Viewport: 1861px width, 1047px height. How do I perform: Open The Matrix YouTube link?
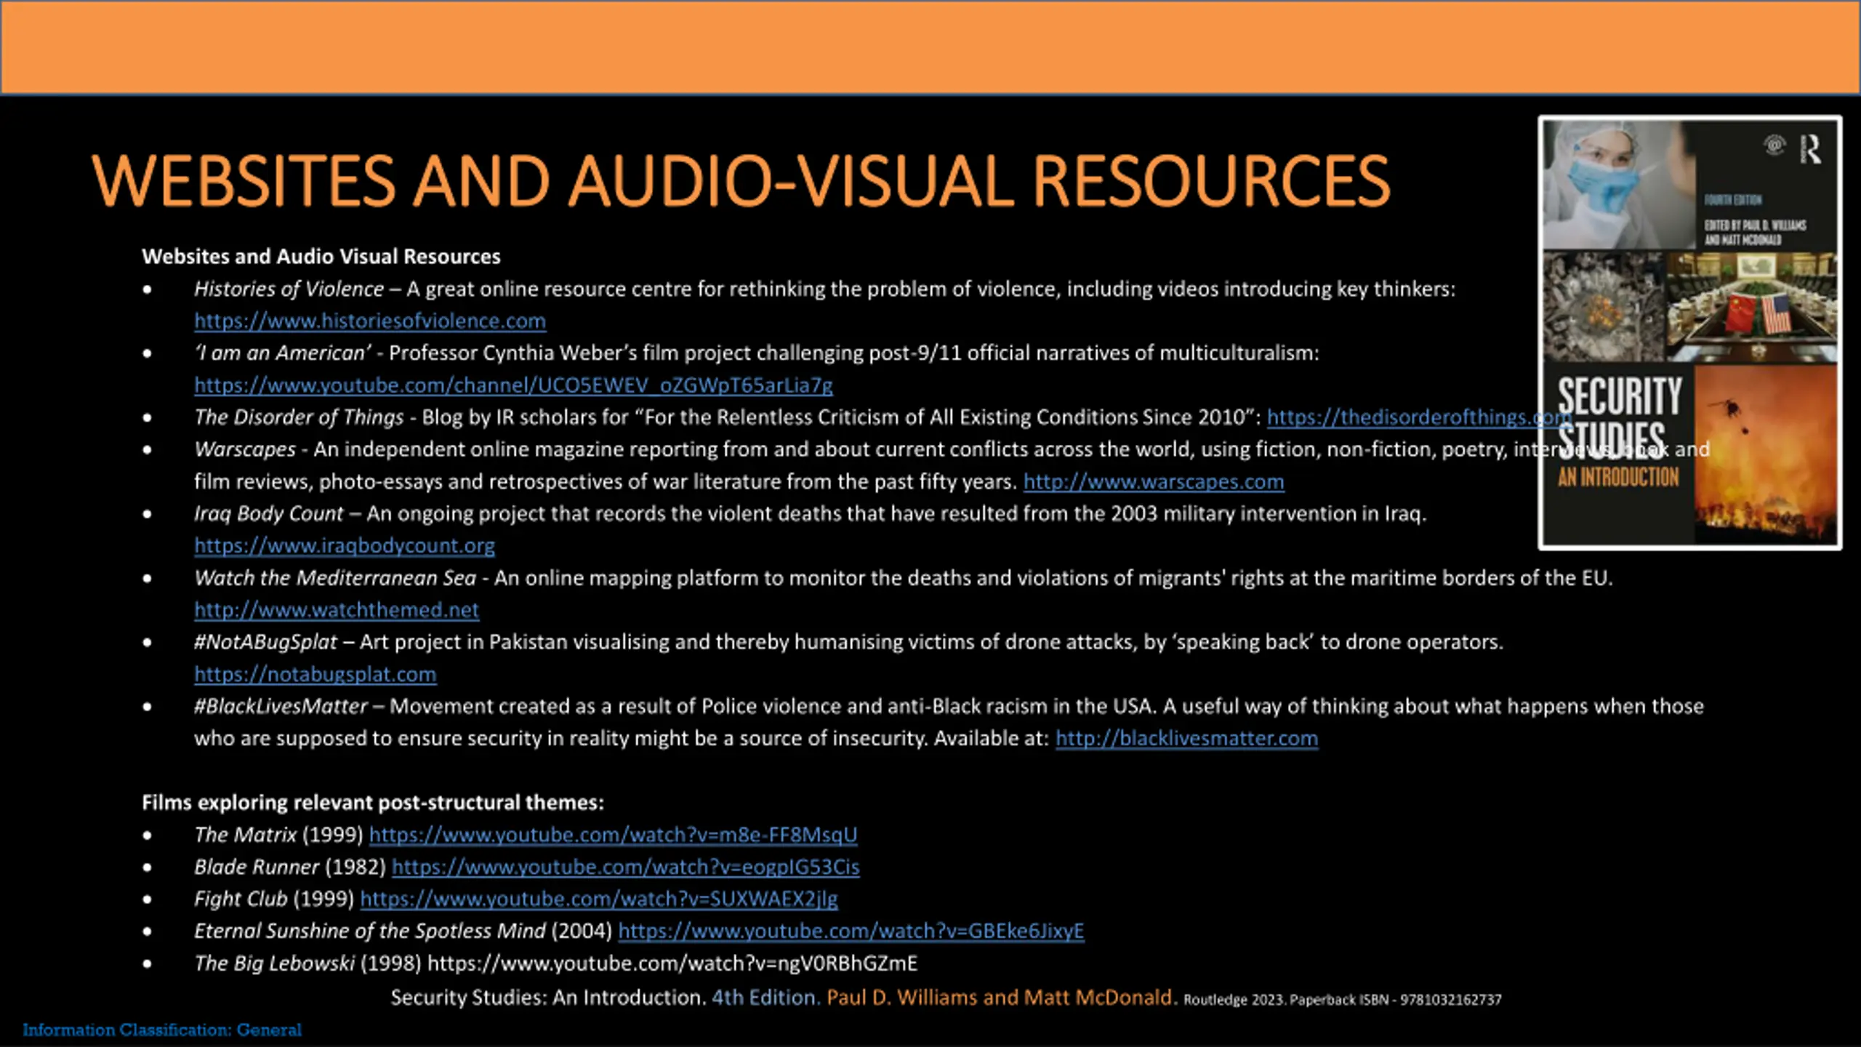614,835
